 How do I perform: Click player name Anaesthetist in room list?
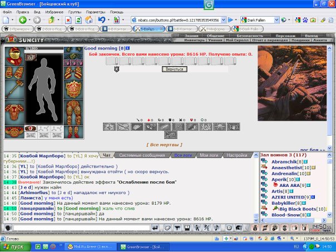[x=286, y=167]
